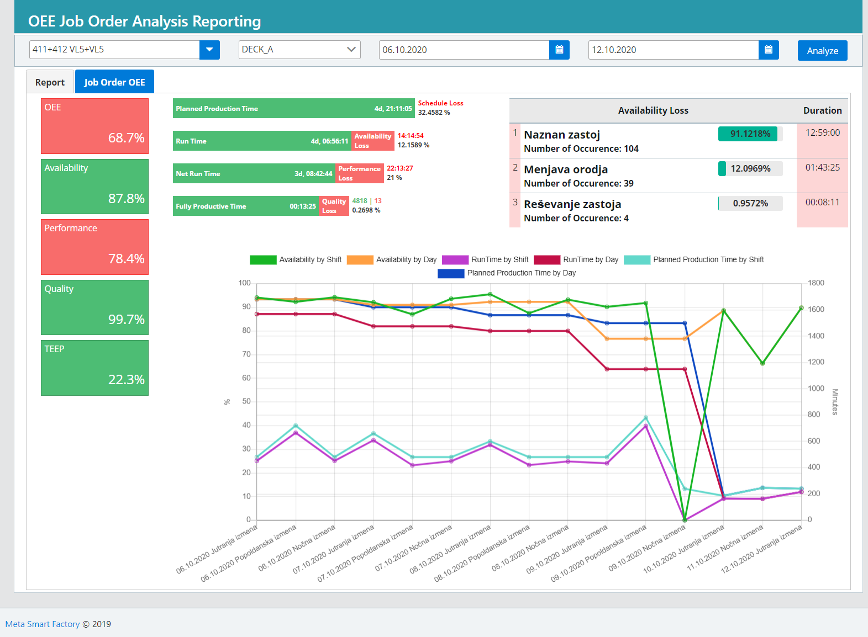Screen dimensions: 868x637
Task: Click the green TEEP 22.3% tile
Action: pyautogui.click(x=94, y=368)
